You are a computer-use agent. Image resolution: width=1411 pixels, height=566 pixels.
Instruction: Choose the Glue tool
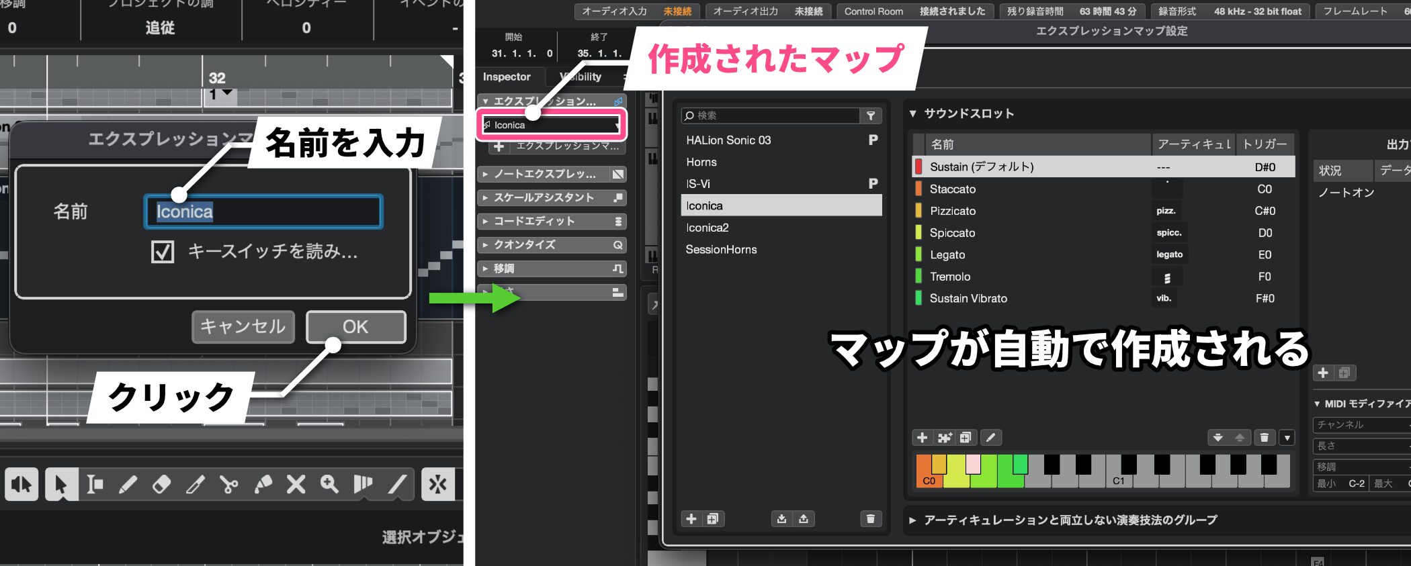263,484
